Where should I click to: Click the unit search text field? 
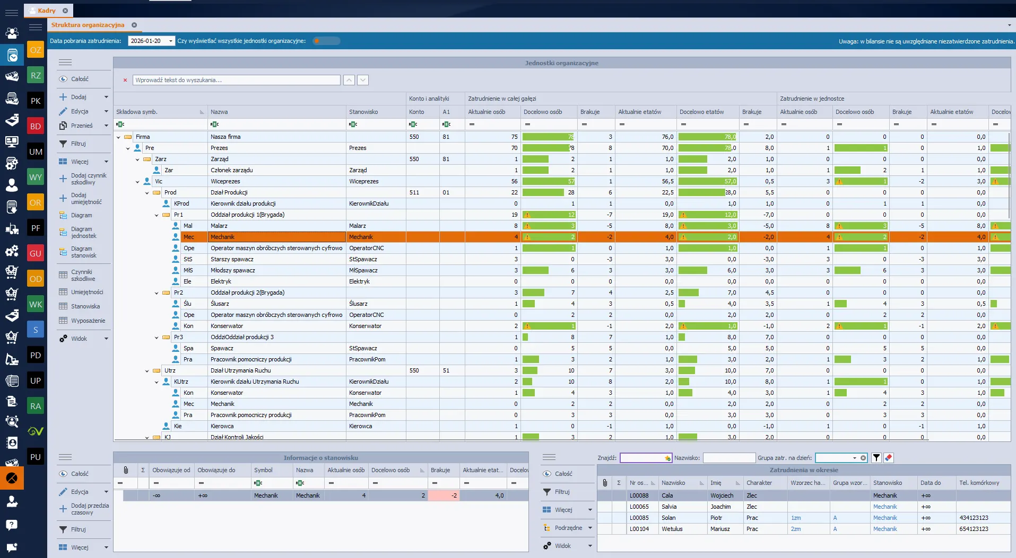236,80
